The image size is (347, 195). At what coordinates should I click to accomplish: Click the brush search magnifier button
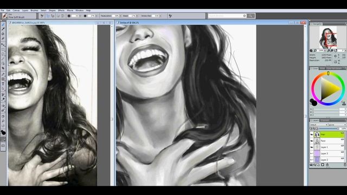click(251, 16)
